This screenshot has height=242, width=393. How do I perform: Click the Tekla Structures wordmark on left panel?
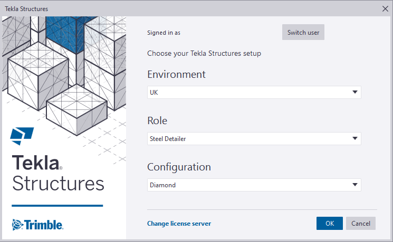(x=58, y=173)
